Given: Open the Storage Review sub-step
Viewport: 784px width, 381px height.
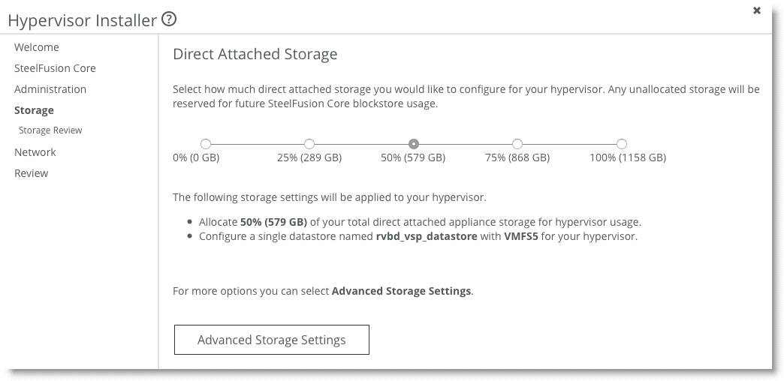Looking at the screenshot, I should click(50, 130).
